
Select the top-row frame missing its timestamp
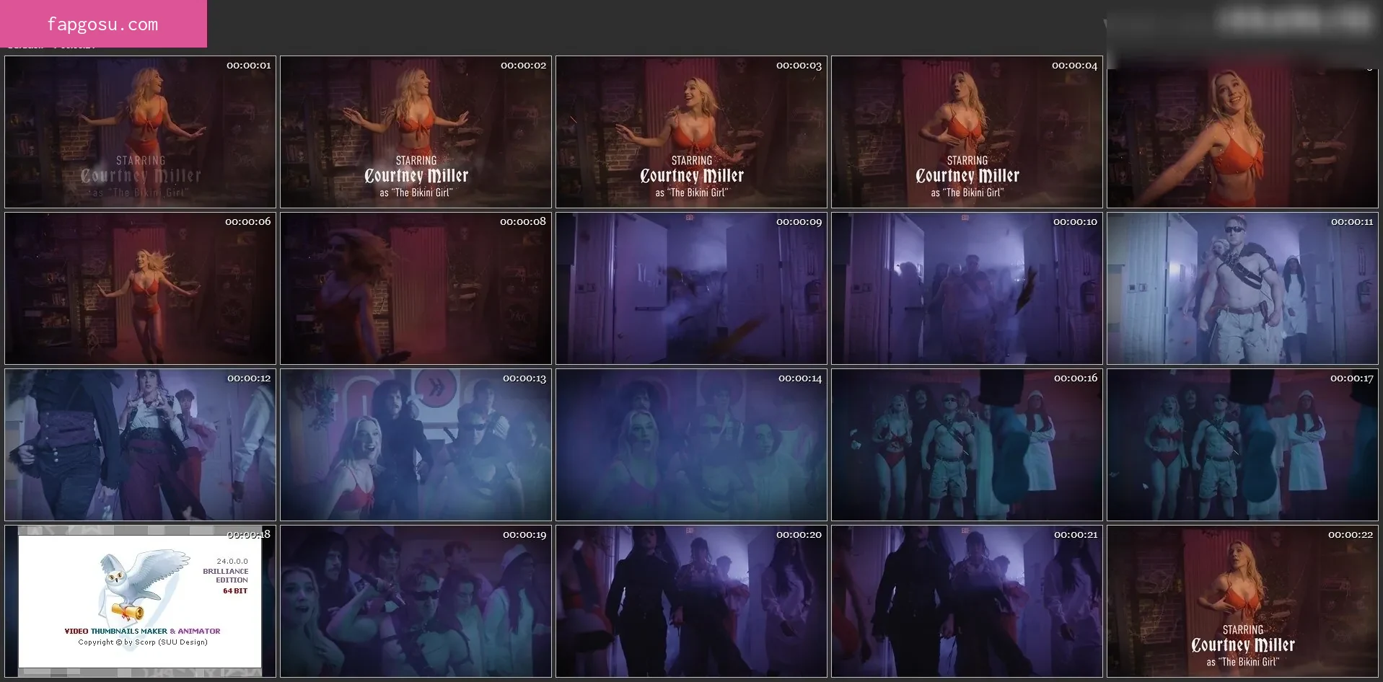point(1242,132)
